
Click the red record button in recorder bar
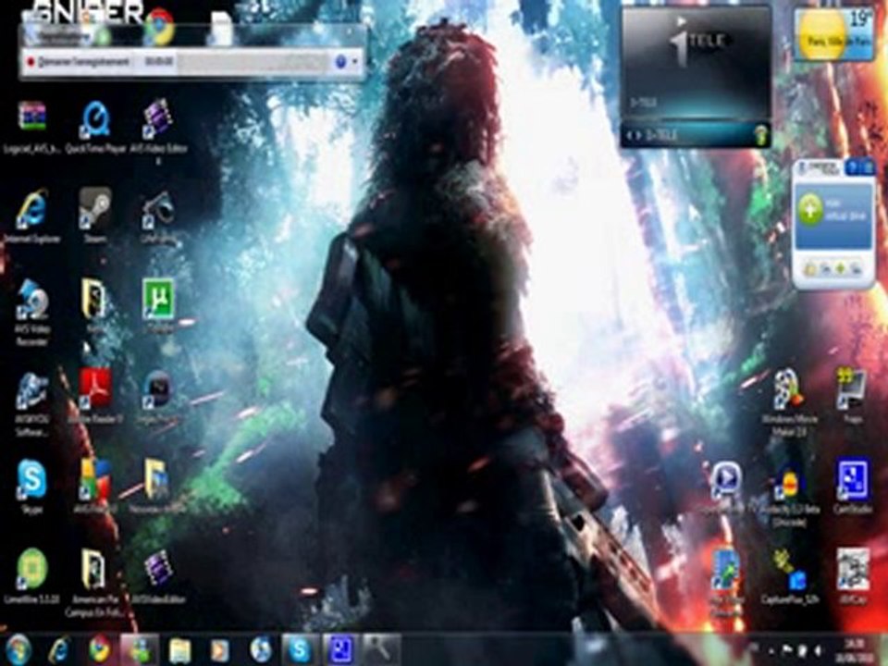click(x=31, y=61)
